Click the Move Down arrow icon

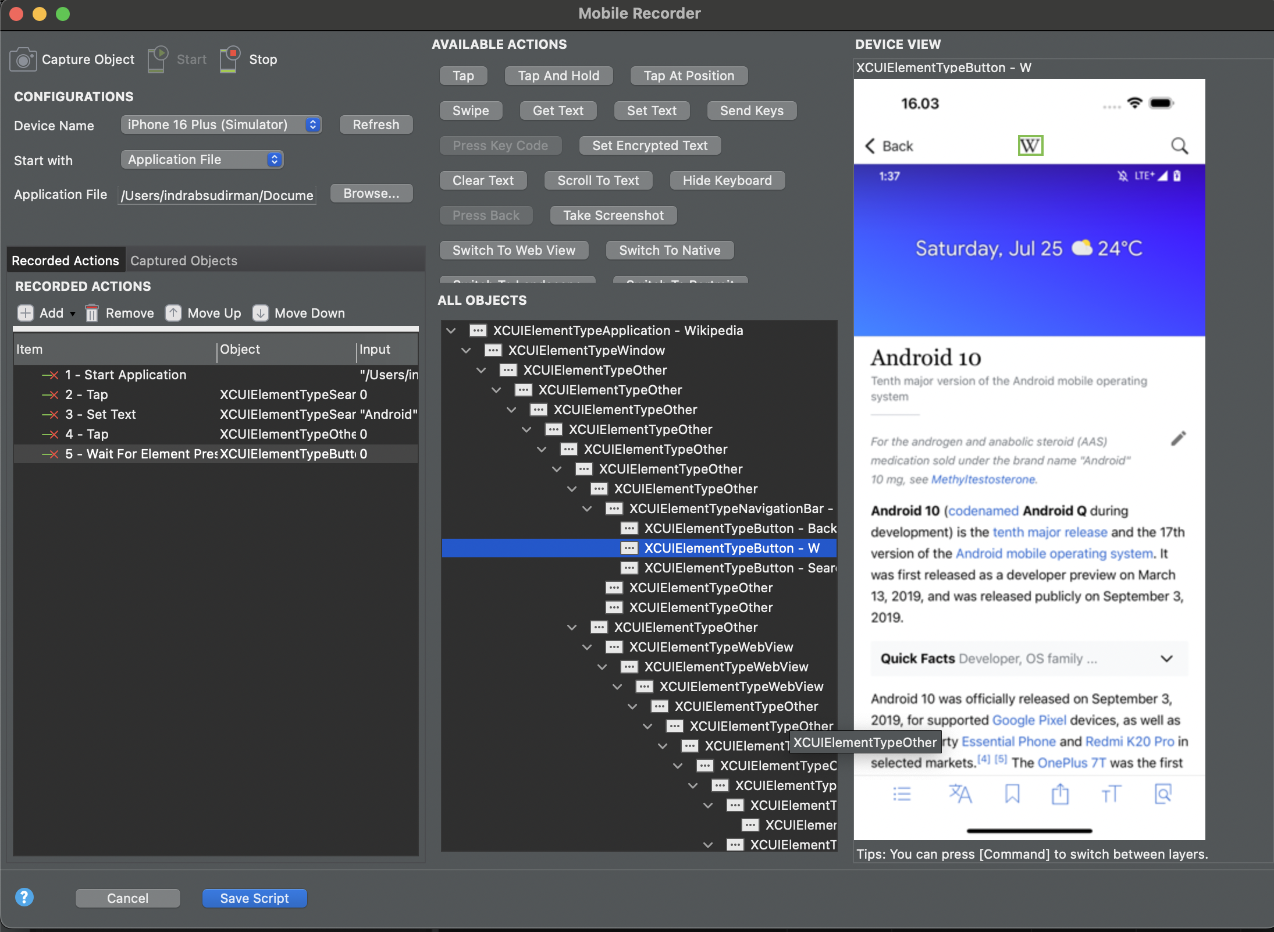260,313
